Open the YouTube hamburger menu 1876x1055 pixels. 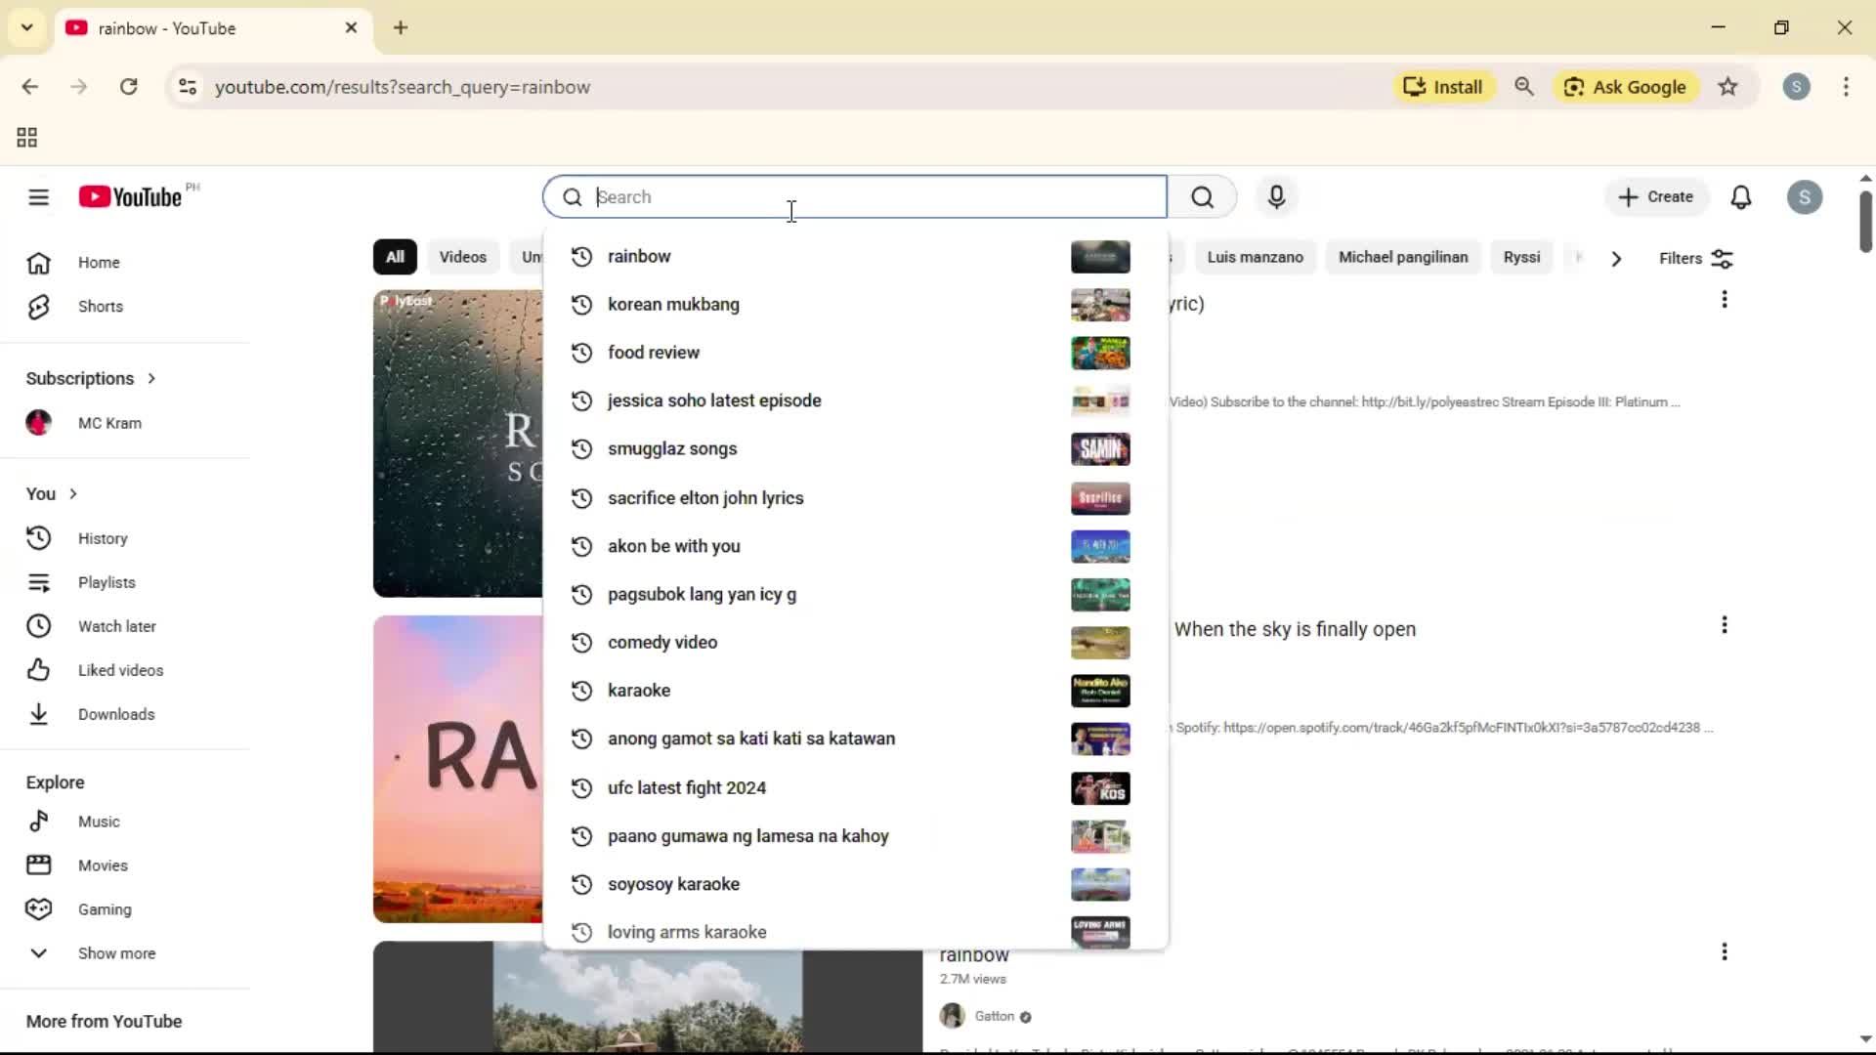pos(38,196)
